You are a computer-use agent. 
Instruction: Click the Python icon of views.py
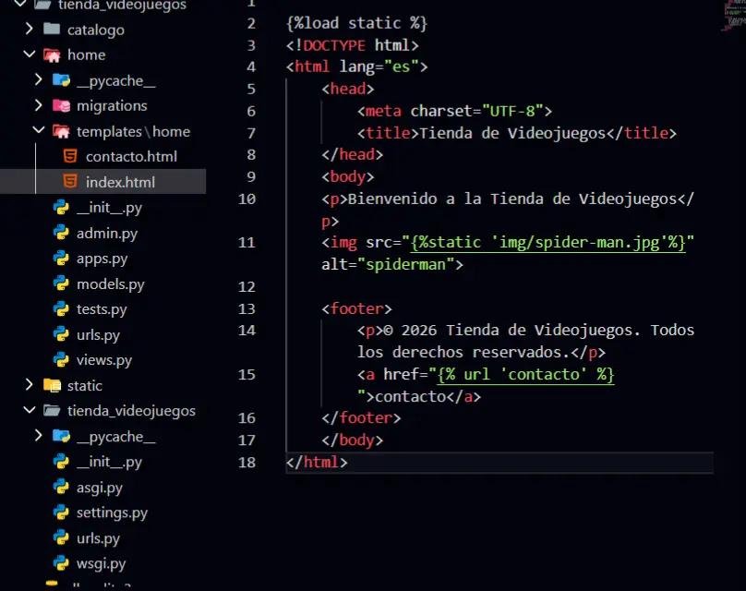61,360
